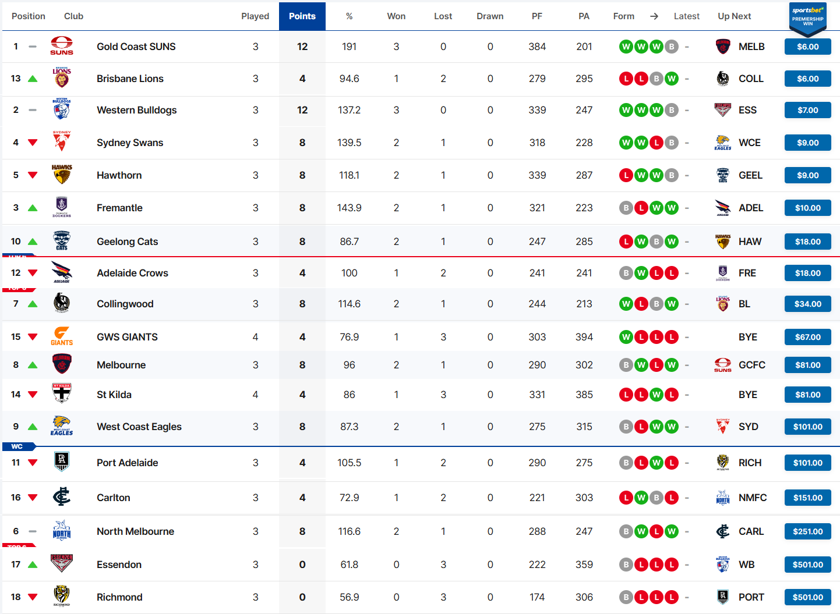Click RICH in Port Adelaide's Up Next
Image resolution: width=840 pixels, height=614 pixels.
click(x=750, y=463)
